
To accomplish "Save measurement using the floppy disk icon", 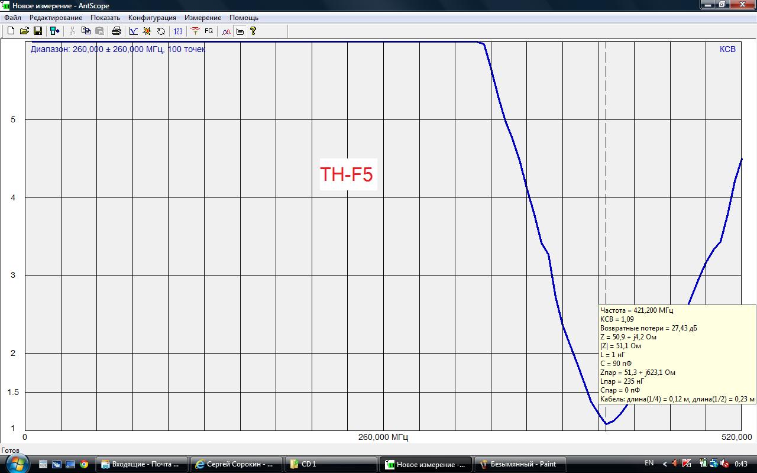I will (x=37, y=31).
